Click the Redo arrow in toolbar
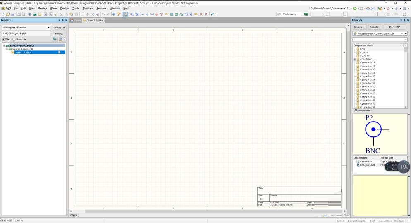The width and height of the screenshot is (411, 223). (108, 14)
